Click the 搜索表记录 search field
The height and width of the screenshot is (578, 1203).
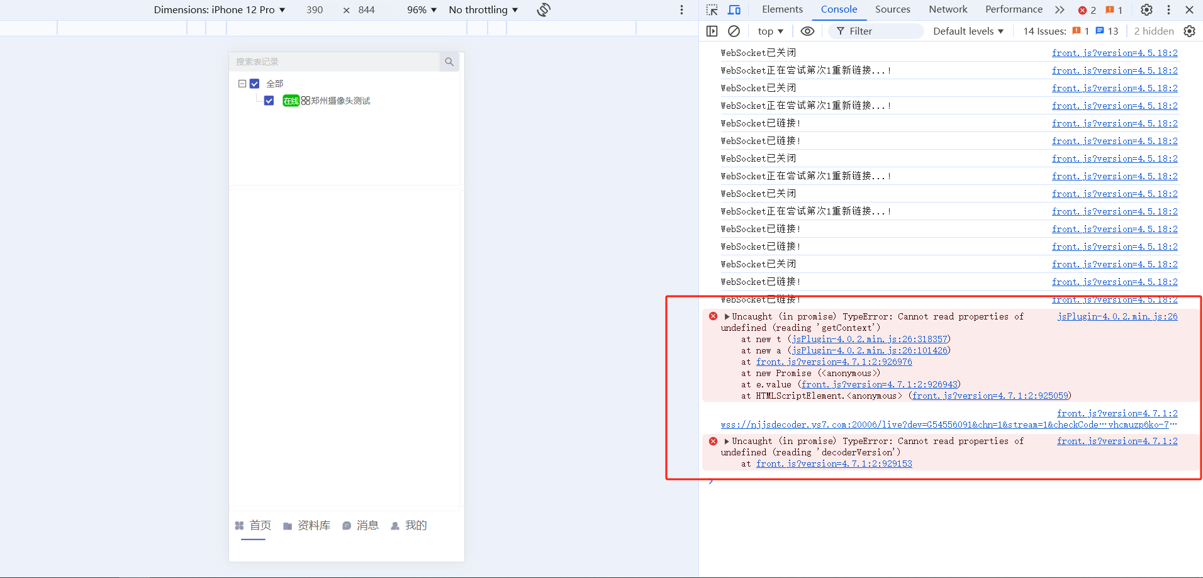click(x=334, y=62)
